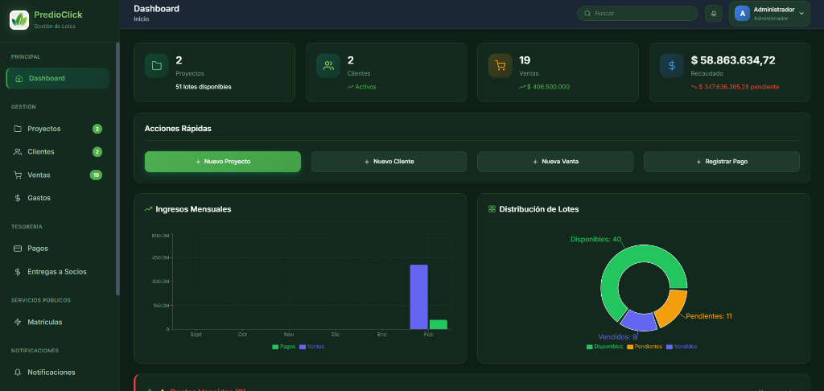Click the green Disponibles donut segment
Screen dimensions: 824x391
coord(631,255)
